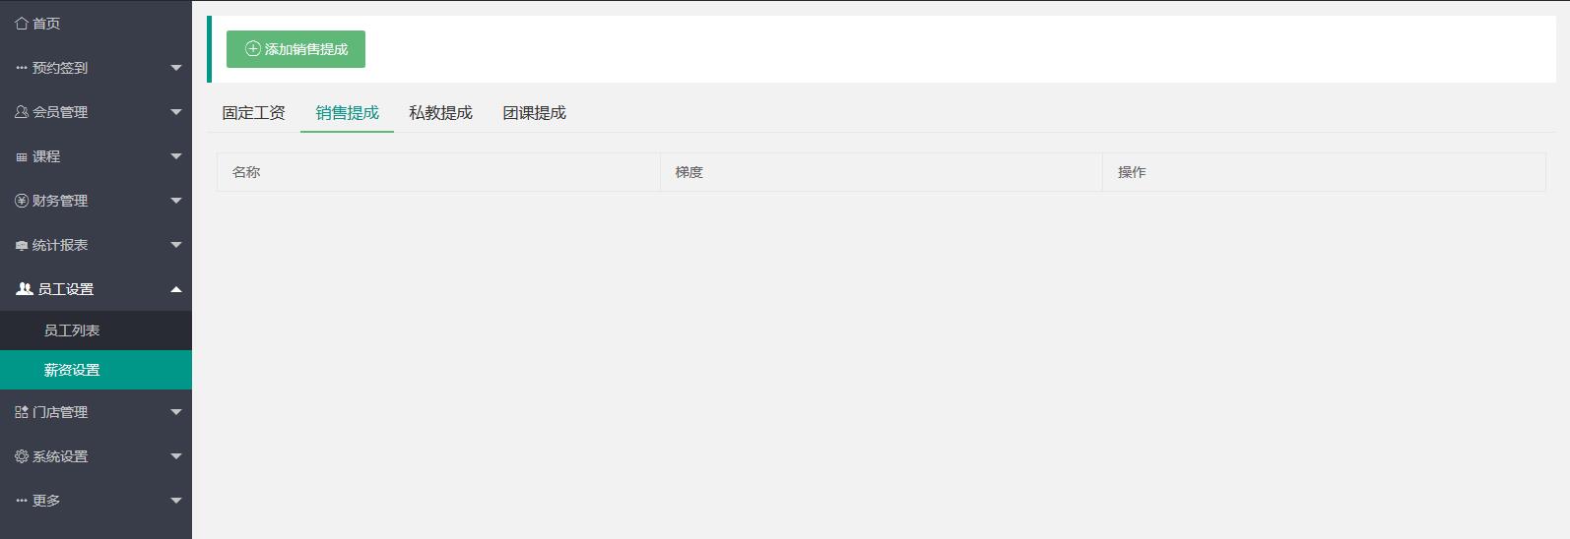Go to 首页 in the sidebar
1570x539 pixels.
pos(46,24)
